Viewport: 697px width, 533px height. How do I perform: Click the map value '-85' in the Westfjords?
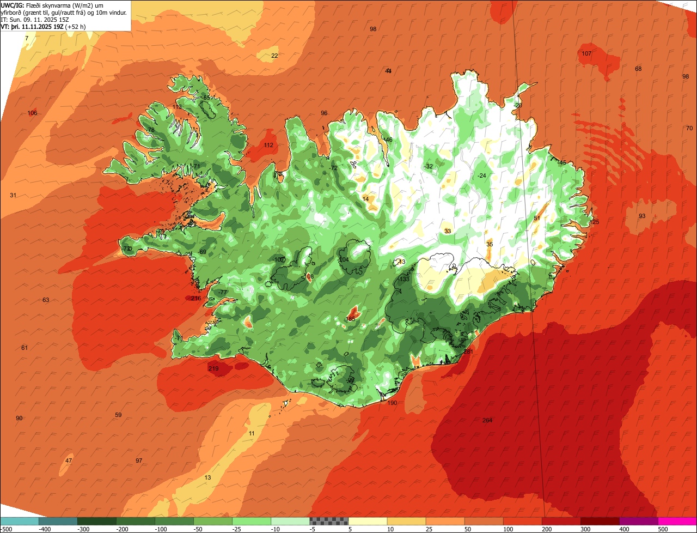pyautogui.click(x=205, y=98)
